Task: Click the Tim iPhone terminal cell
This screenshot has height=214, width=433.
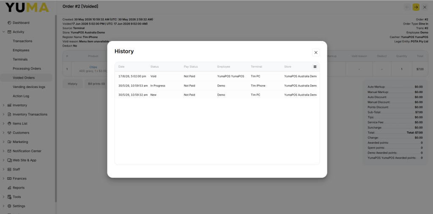Action: pyautogui.click(x=258, y=85)
